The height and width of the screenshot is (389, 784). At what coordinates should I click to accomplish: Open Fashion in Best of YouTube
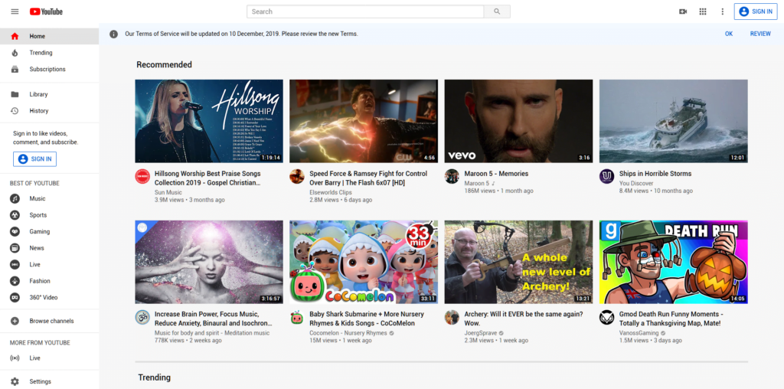(49, 281)
